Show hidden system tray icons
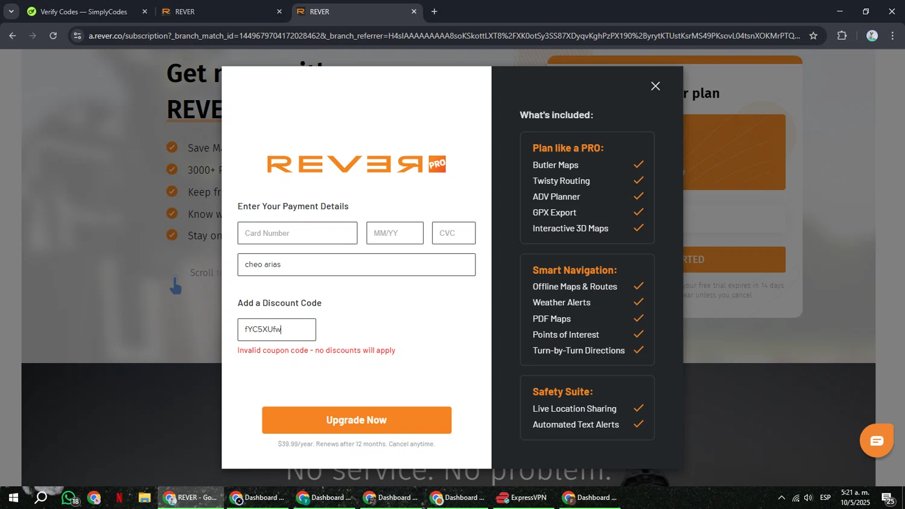This screenshot has width=905, height=509. 781,498
